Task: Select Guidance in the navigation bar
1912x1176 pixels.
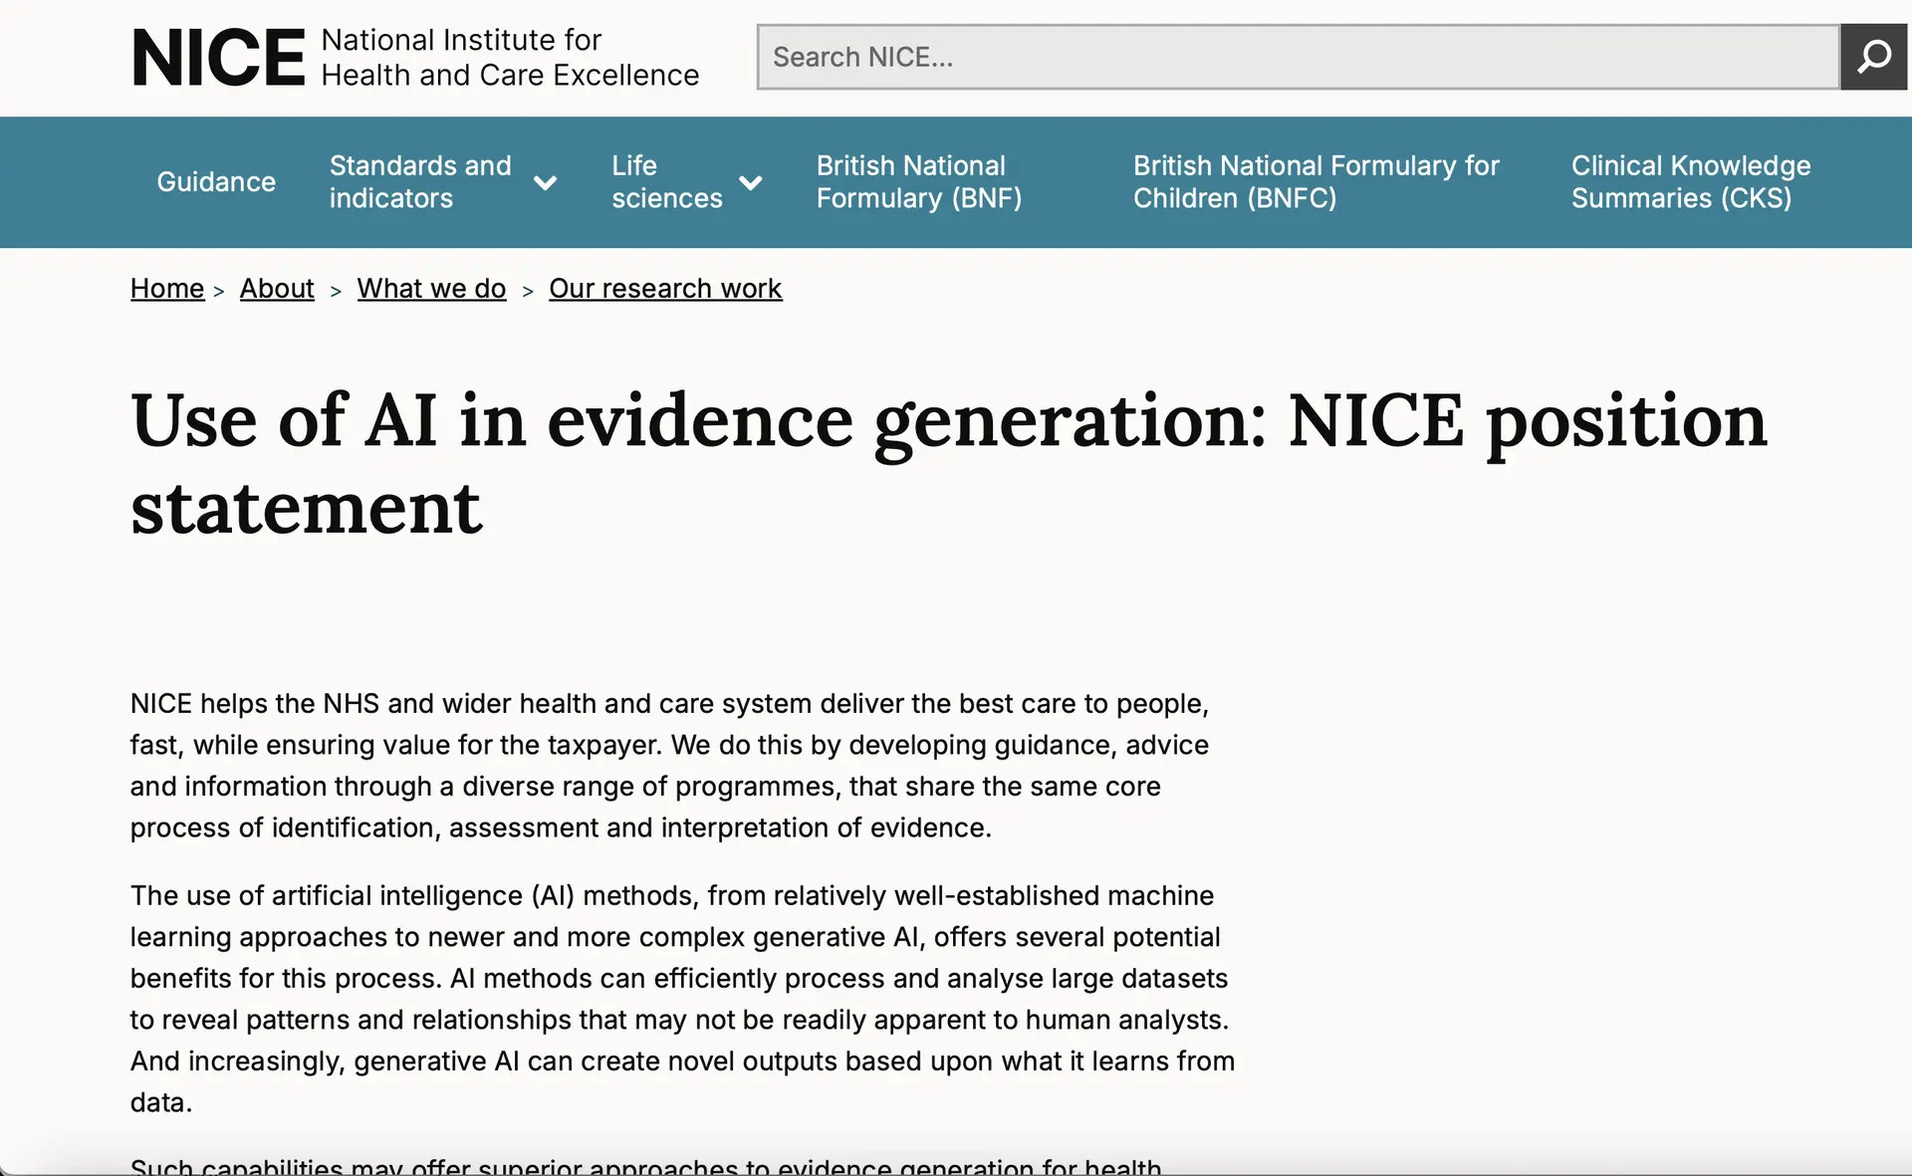Action: click(216, 182)
